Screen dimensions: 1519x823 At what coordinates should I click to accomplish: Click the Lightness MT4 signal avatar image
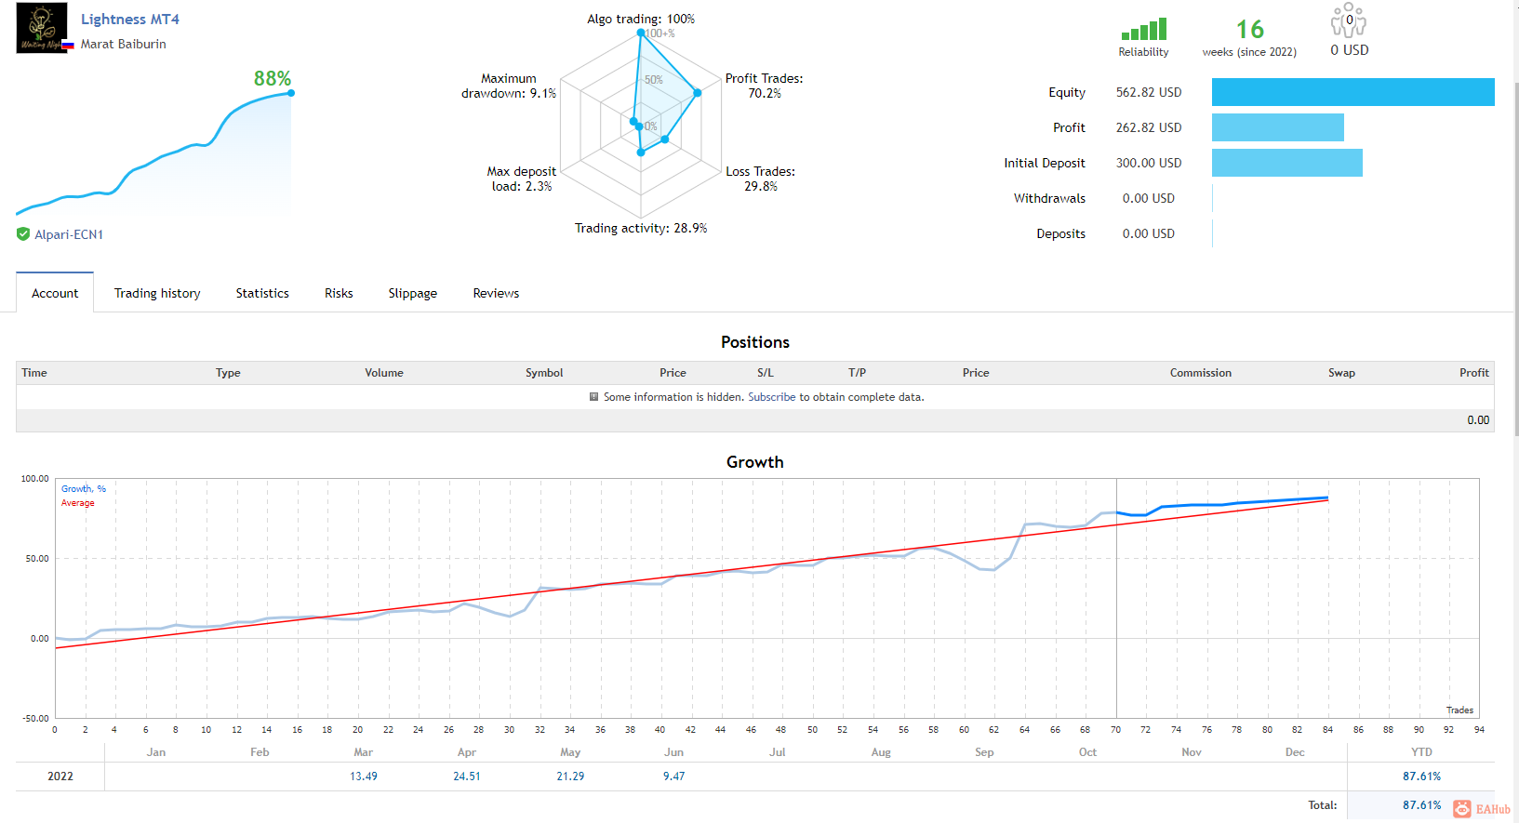tap(42, 28)
